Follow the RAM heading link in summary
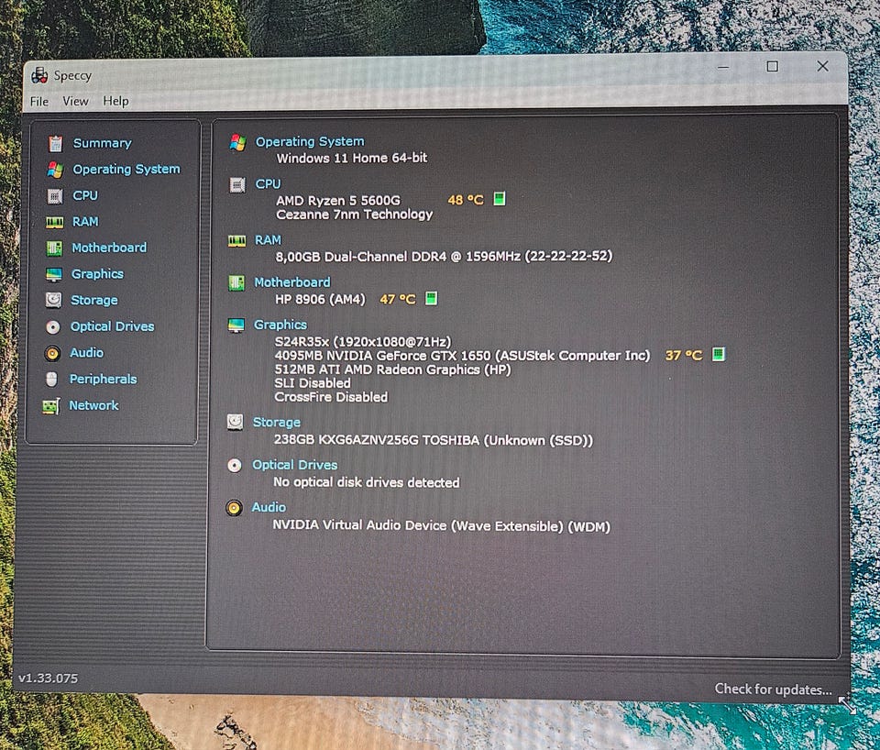Screen dimensions: 880x750 (x=268, y=240)
